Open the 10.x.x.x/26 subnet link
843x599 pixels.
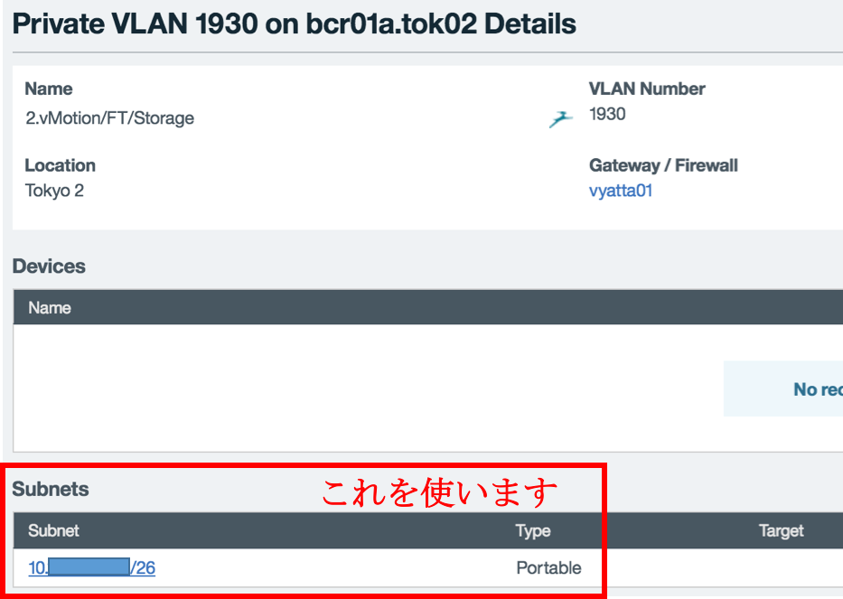(89, 567)
